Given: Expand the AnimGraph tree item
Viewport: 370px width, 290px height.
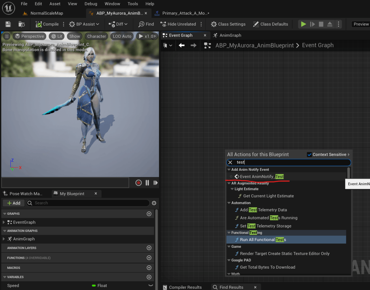Looking at the screenshot, I should tap(4, 239).
